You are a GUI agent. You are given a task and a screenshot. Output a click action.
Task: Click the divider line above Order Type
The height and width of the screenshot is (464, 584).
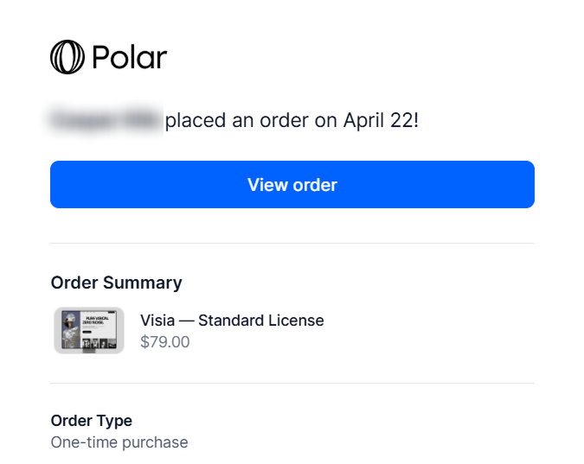pyautogui.click(x=292, y=383)
